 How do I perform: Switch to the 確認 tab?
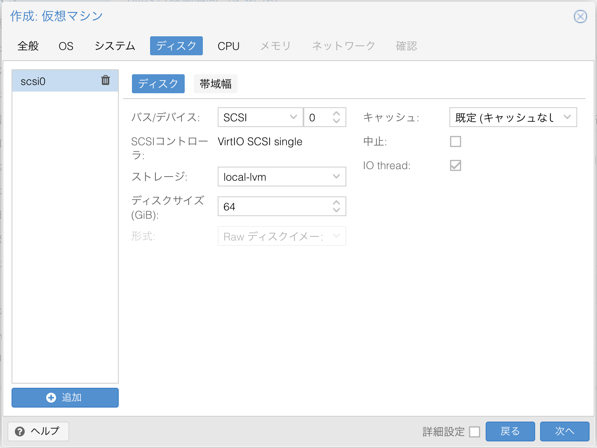click(407, 46)
